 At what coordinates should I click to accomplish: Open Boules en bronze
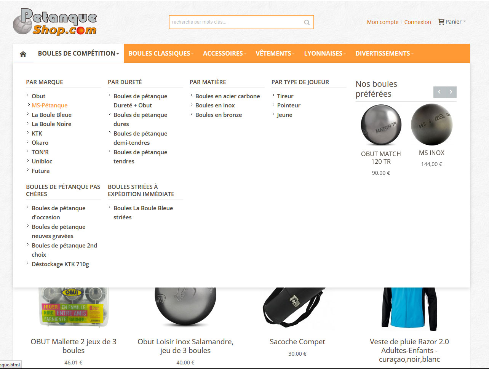coord(219,115)
